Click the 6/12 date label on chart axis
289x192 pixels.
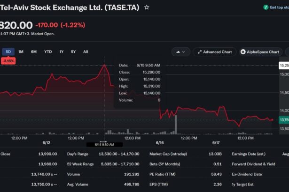tap(46, 143)
